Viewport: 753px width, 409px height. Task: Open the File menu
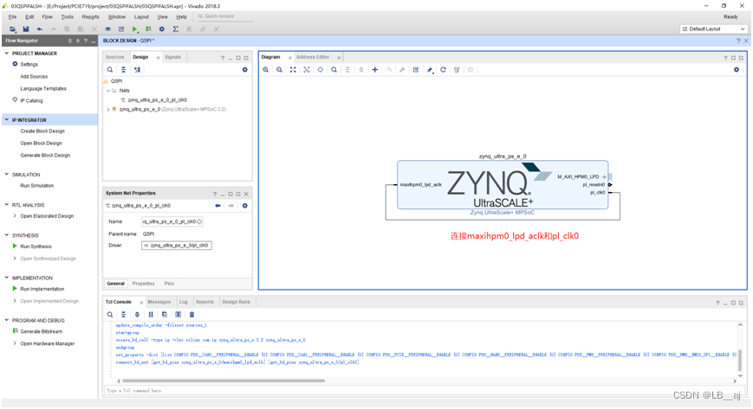(x=12, y=16)
